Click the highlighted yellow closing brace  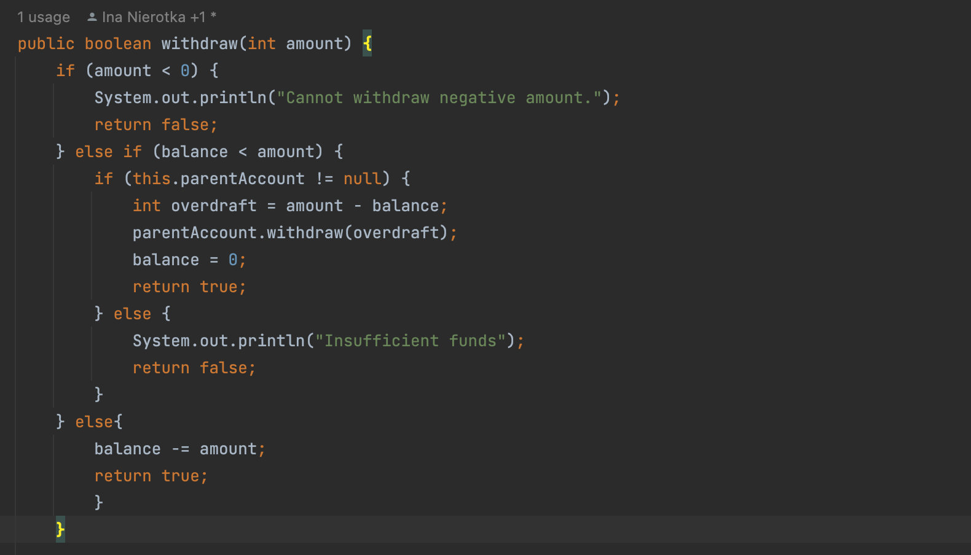[60, 529]
